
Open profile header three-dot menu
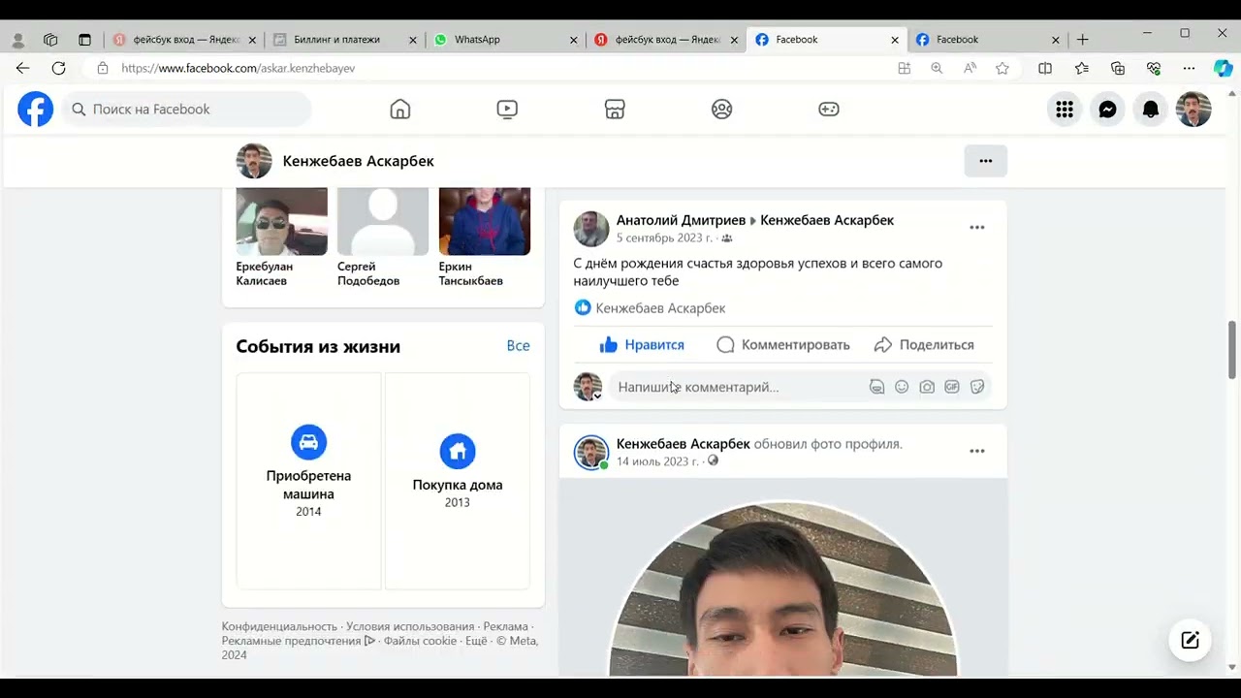click(986, 161)
